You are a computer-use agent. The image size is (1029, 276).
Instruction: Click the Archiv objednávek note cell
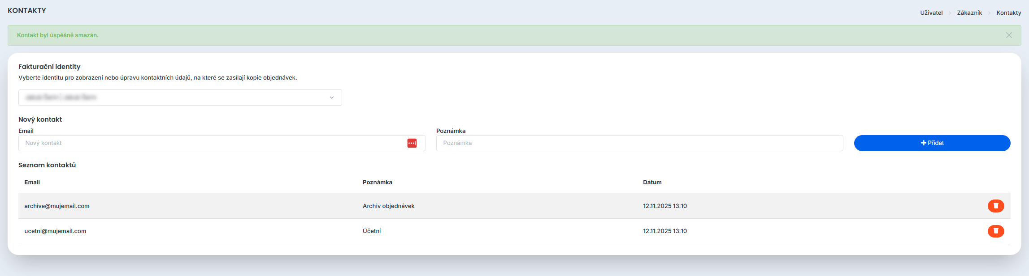[x=388, y=206]
